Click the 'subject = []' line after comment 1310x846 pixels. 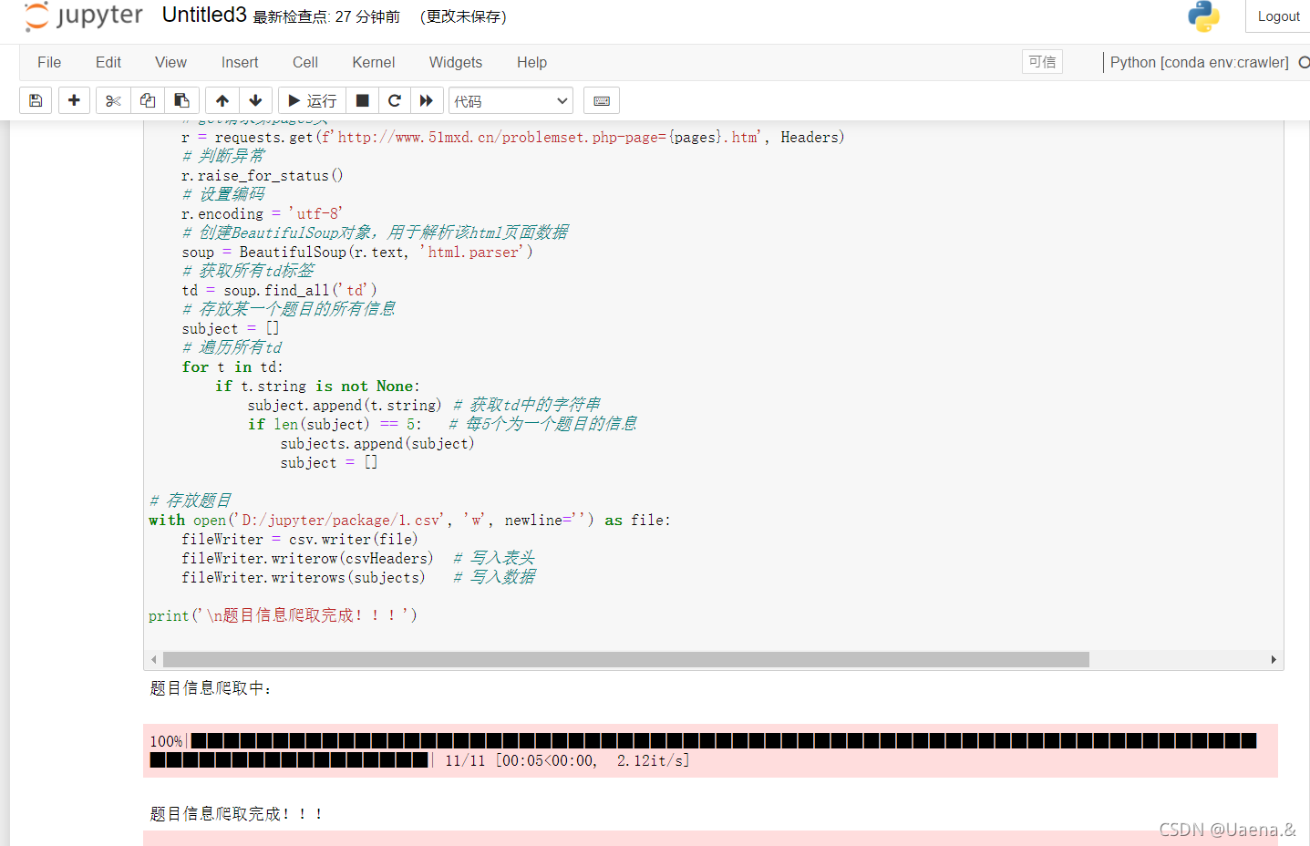[x=231, y=328]
